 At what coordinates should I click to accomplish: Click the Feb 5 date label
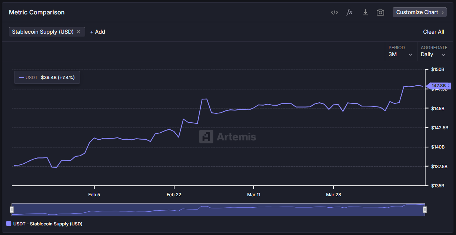[x=94, y=194]
